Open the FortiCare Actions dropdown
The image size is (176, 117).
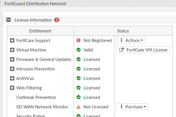tap(131, 40)
